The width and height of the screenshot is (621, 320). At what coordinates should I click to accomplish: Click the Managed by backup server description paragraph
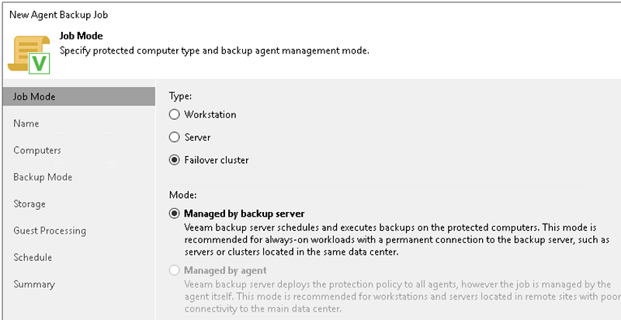(388, 240)
